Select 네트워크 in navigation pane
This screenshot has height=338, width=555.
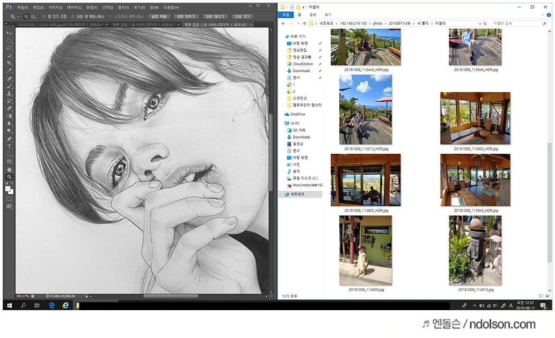click(x=301, y=194)
